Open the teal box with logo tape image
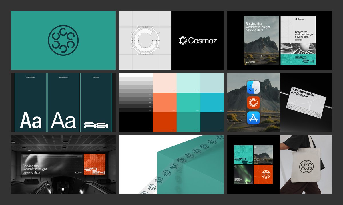343x205 pixels. (171, 165)
